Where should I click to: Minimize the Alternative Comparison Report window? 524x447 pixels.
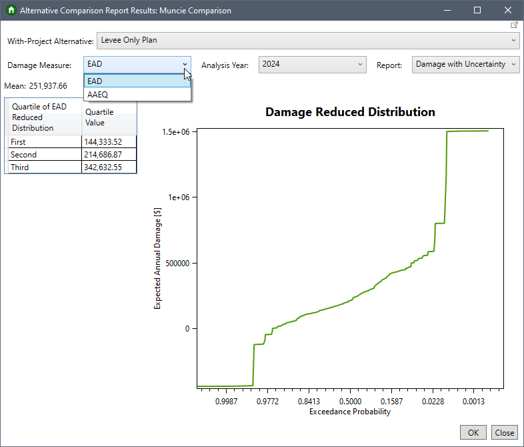point(447,11)
